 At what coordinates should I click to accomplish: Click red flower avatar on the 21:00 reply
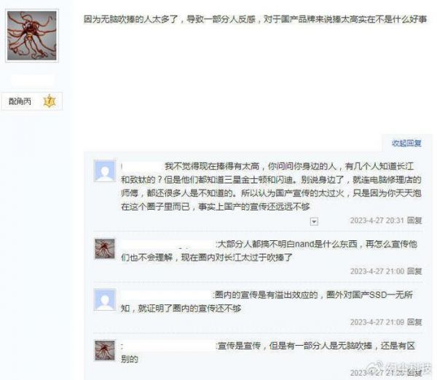tap(105, 249)
